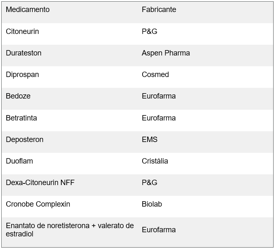
Task: Click the Cronobe Complexin entry
Action: 38,204
